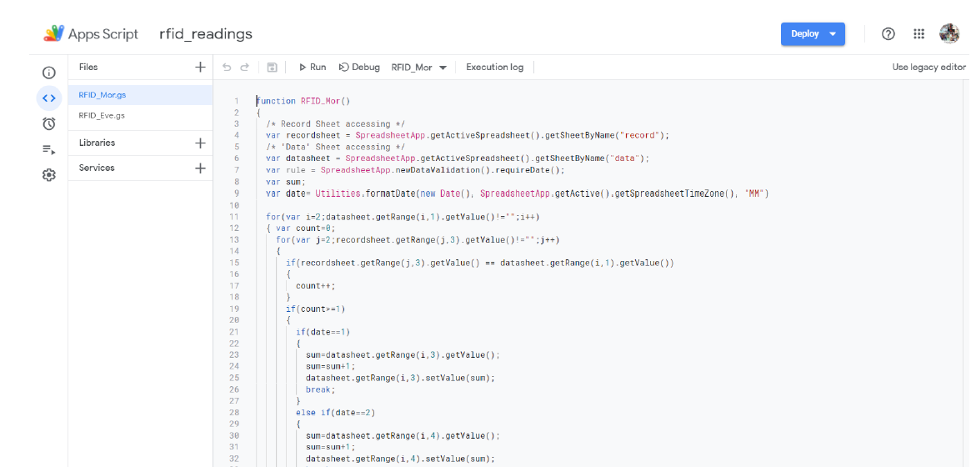Click the Deploy button

pyautogui.click(x=813, y=34)
